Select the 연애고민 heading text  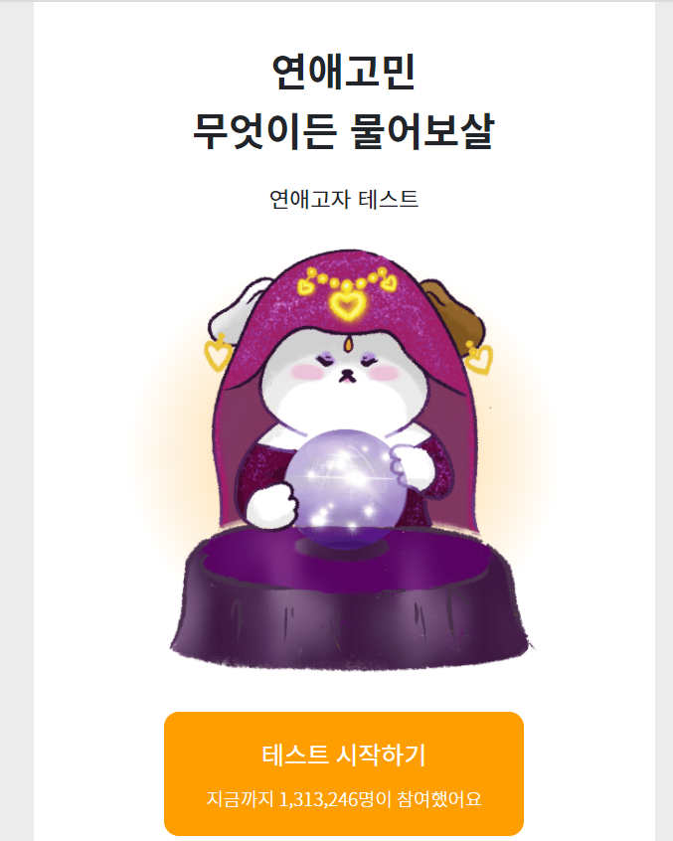(344, 72)
